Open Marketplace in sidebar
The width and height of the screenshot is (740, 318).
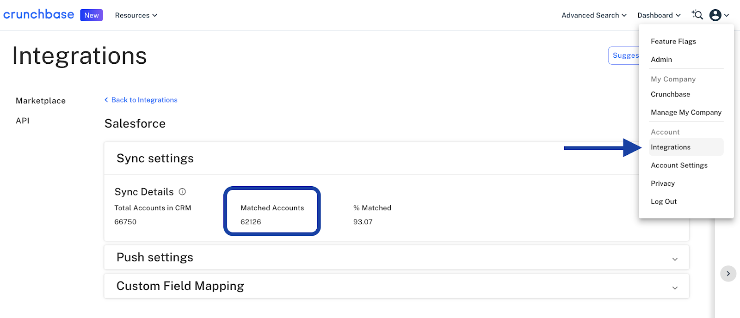[41, 101]
